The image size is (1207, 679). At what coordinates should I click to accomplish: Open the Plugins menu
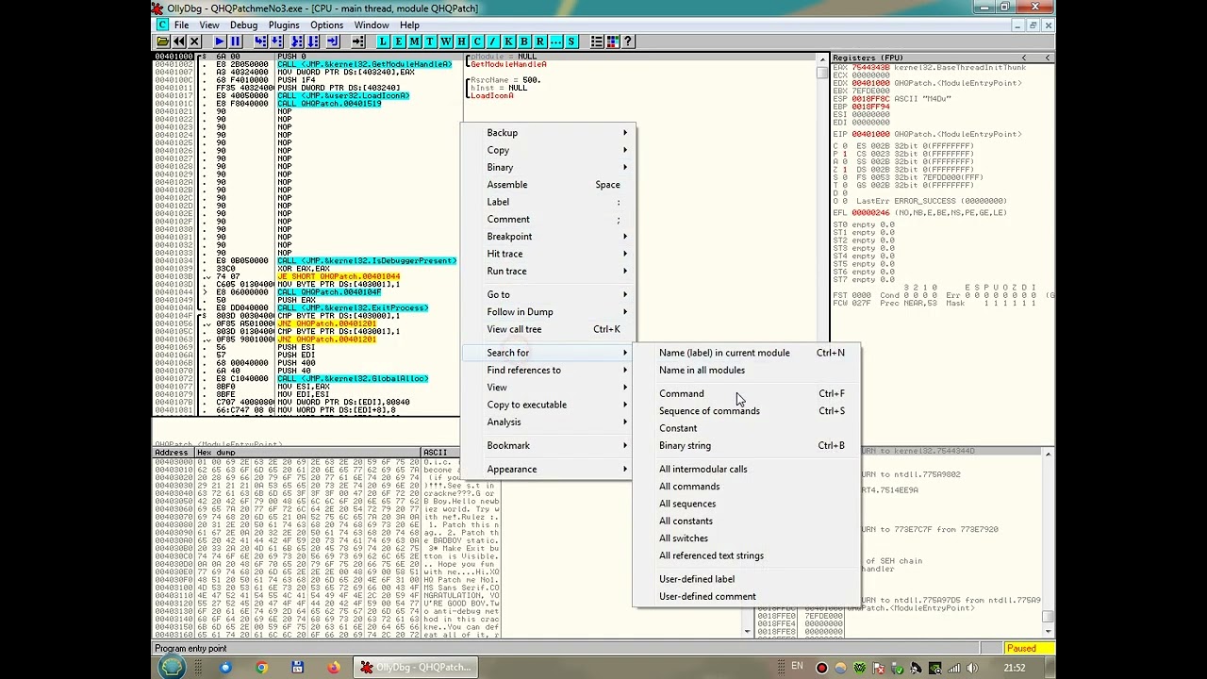tap(284, 25)
